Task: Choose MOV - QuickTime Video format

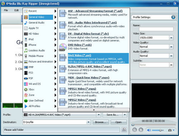Action: coord(88,78)
